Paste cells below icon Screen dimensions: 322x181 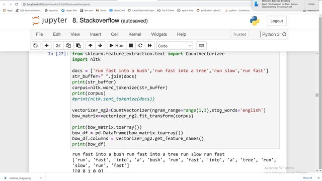tap(78, 46)
